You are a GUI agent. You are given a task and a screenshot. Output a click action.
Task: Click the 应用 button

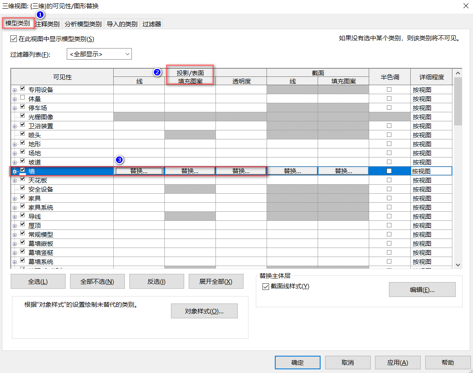tap(398, 362)
